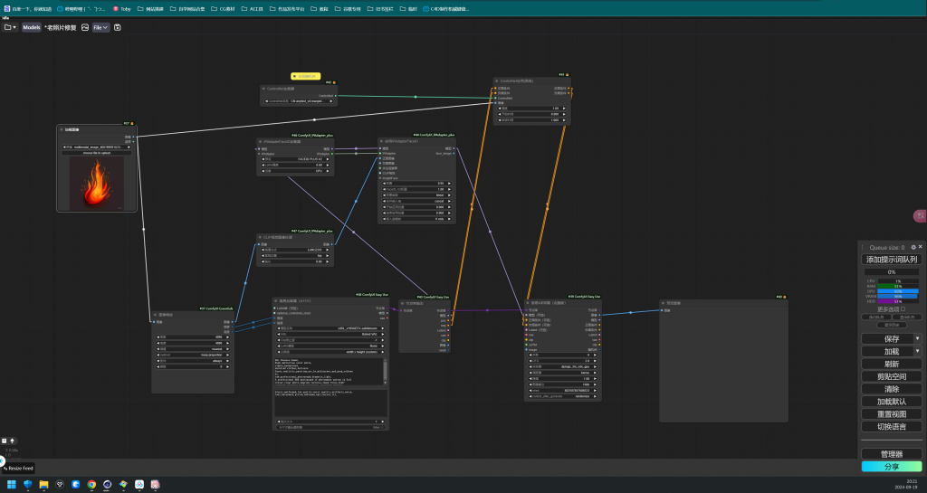This screenshot has width=927, height=493.
Task: Expand the arrow next to 保存
Action: [x=918, y=339]
